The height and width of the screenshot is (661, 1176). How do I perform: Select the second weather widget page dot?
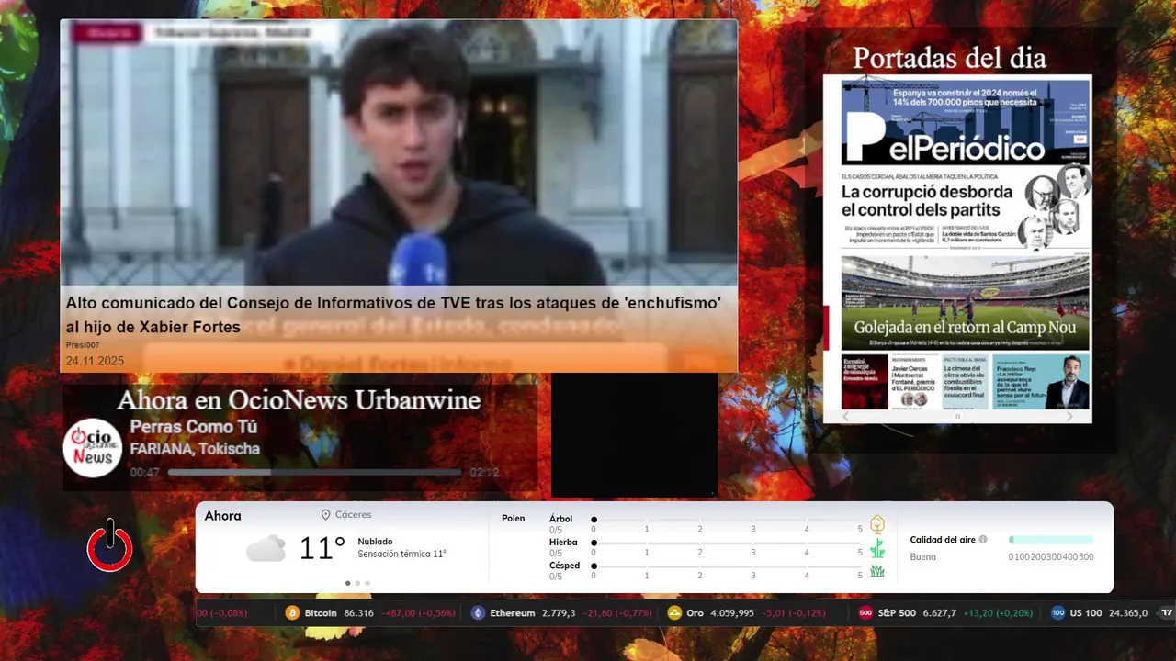(x=357, y=583)
